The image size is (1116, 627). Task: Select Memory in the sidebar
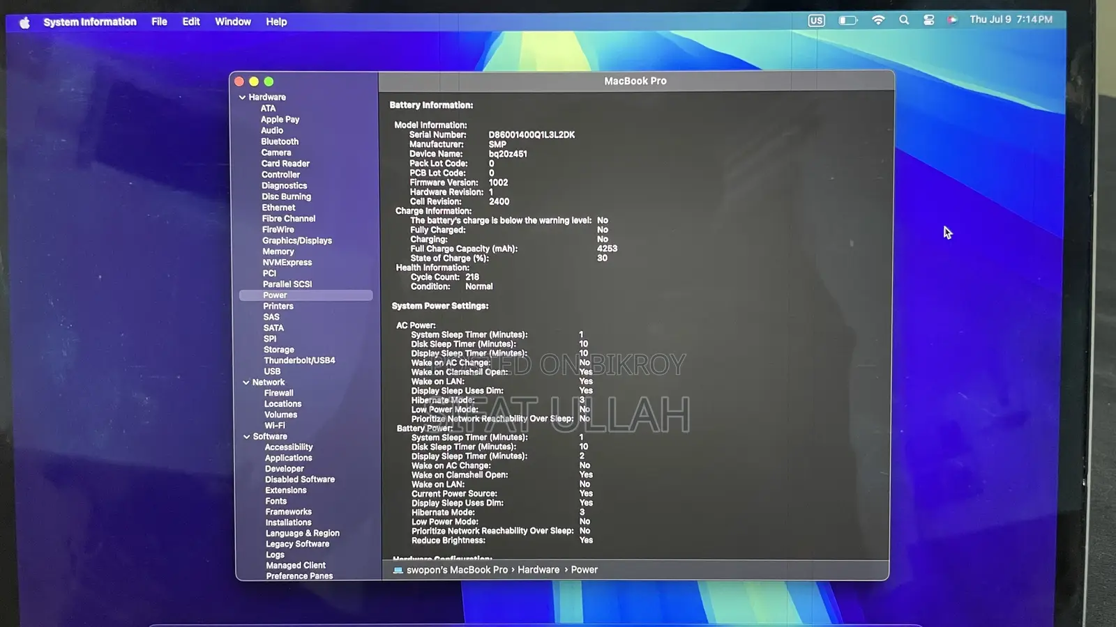click(278, 251)
